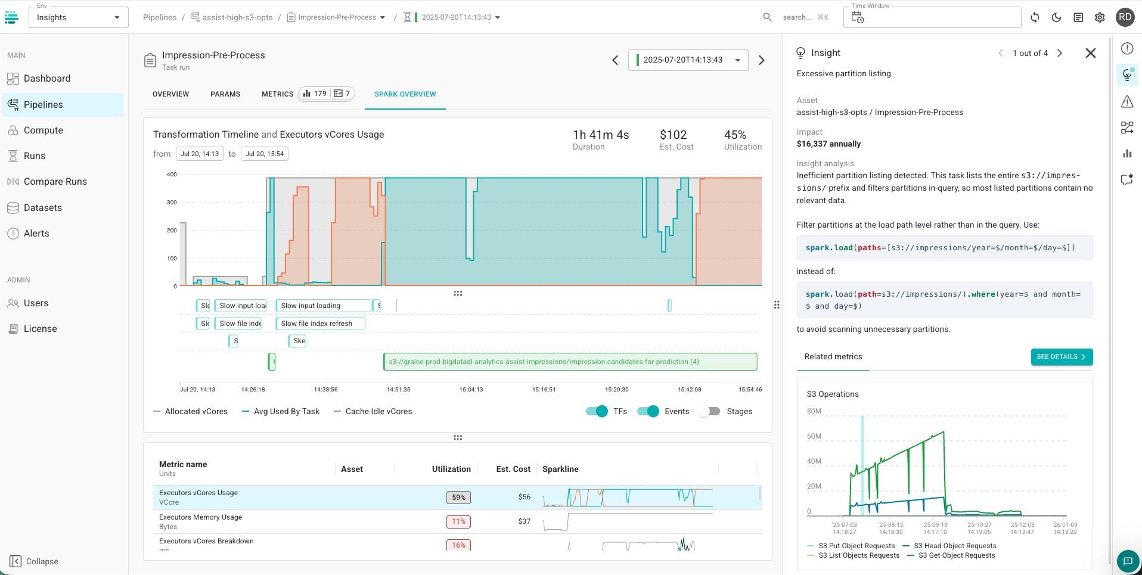The height and width of the screenshot is (575, 1142).
Task: Open lineage graph icon in right rail
Action: click(x=1127, y=128)
